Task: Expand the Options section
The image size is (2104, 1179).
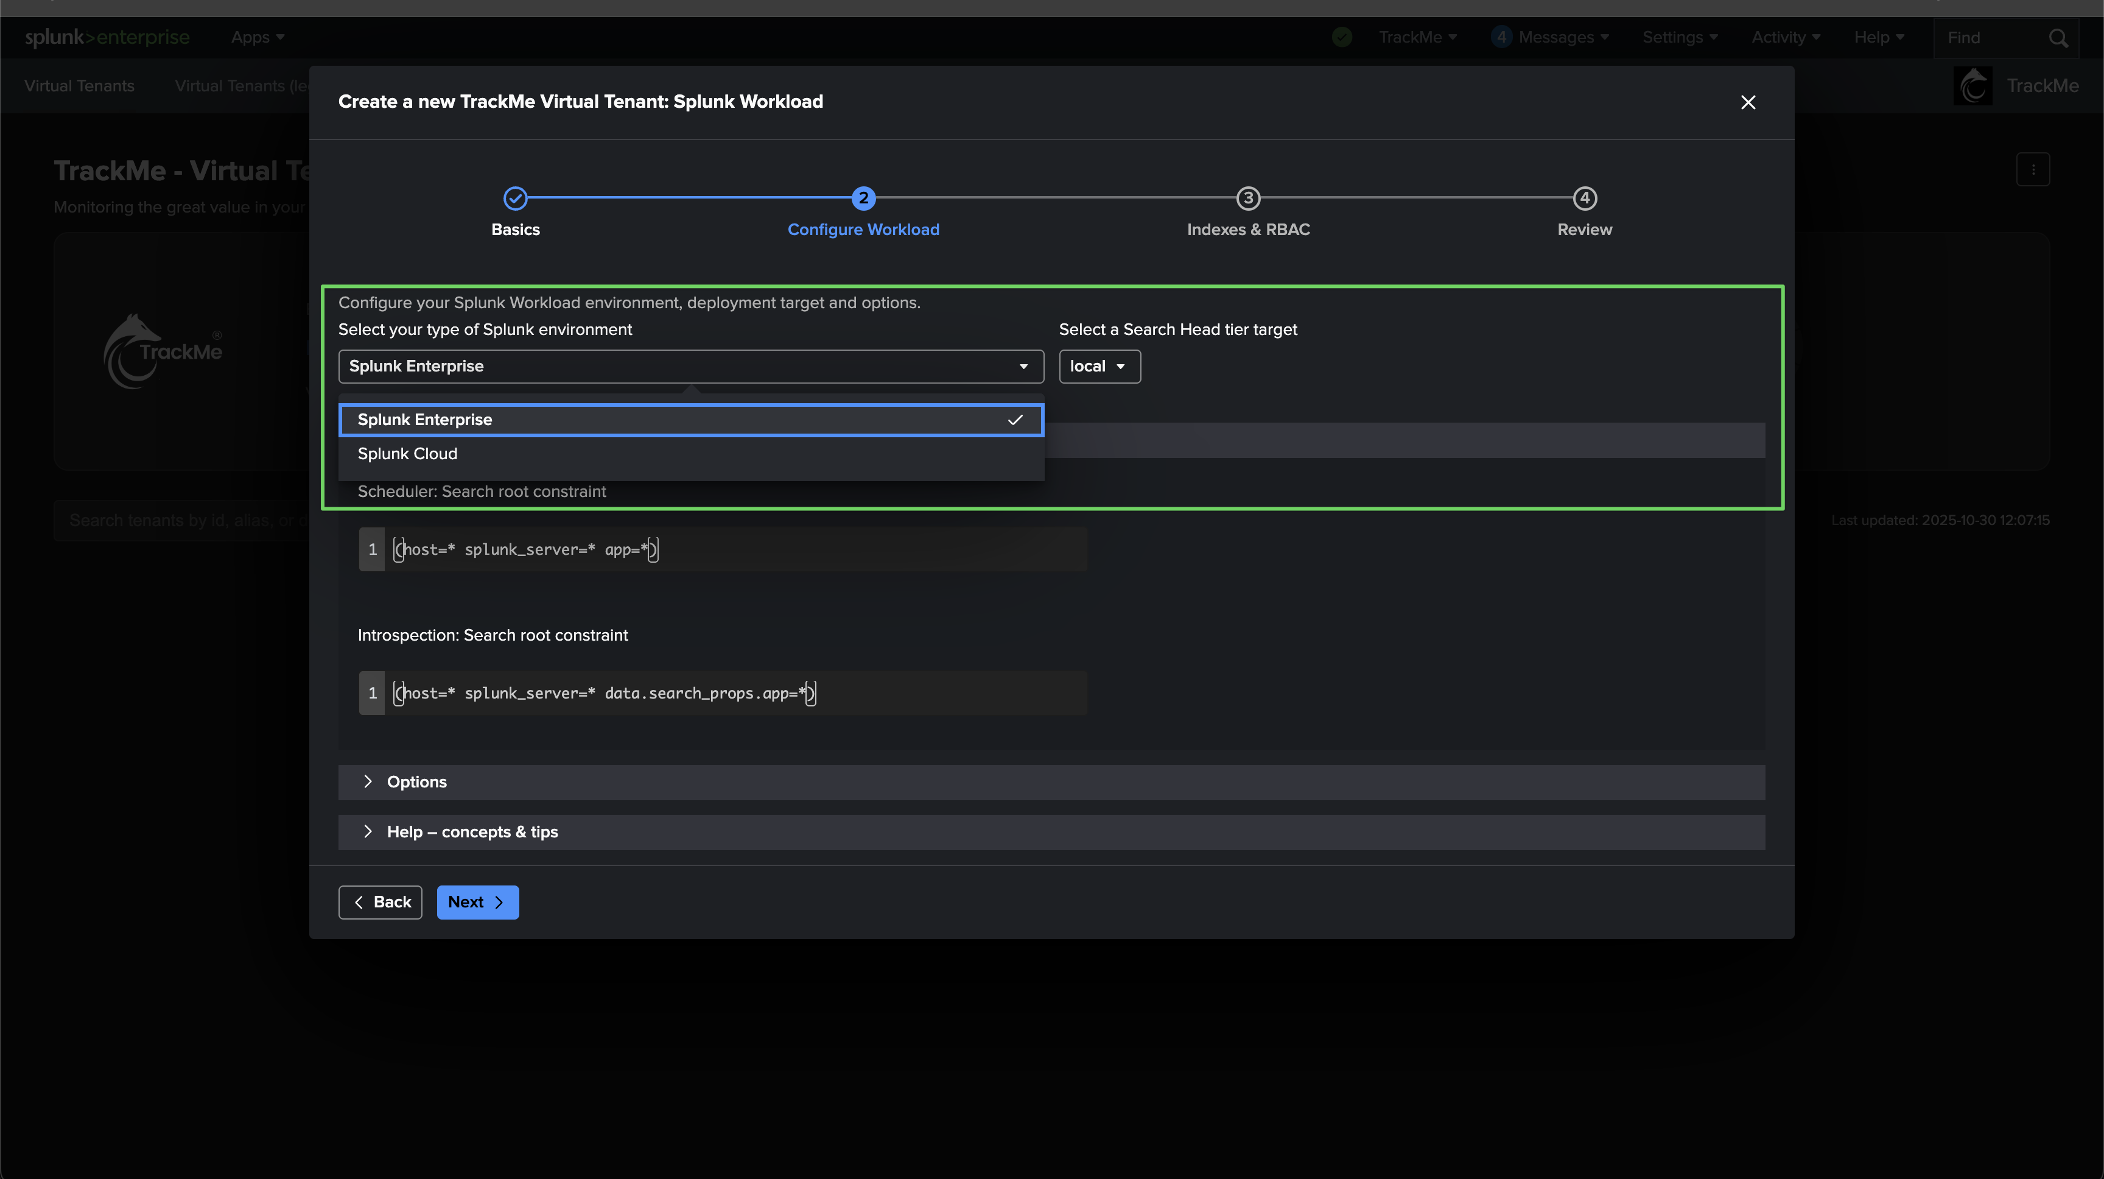Action: (416, 782)
